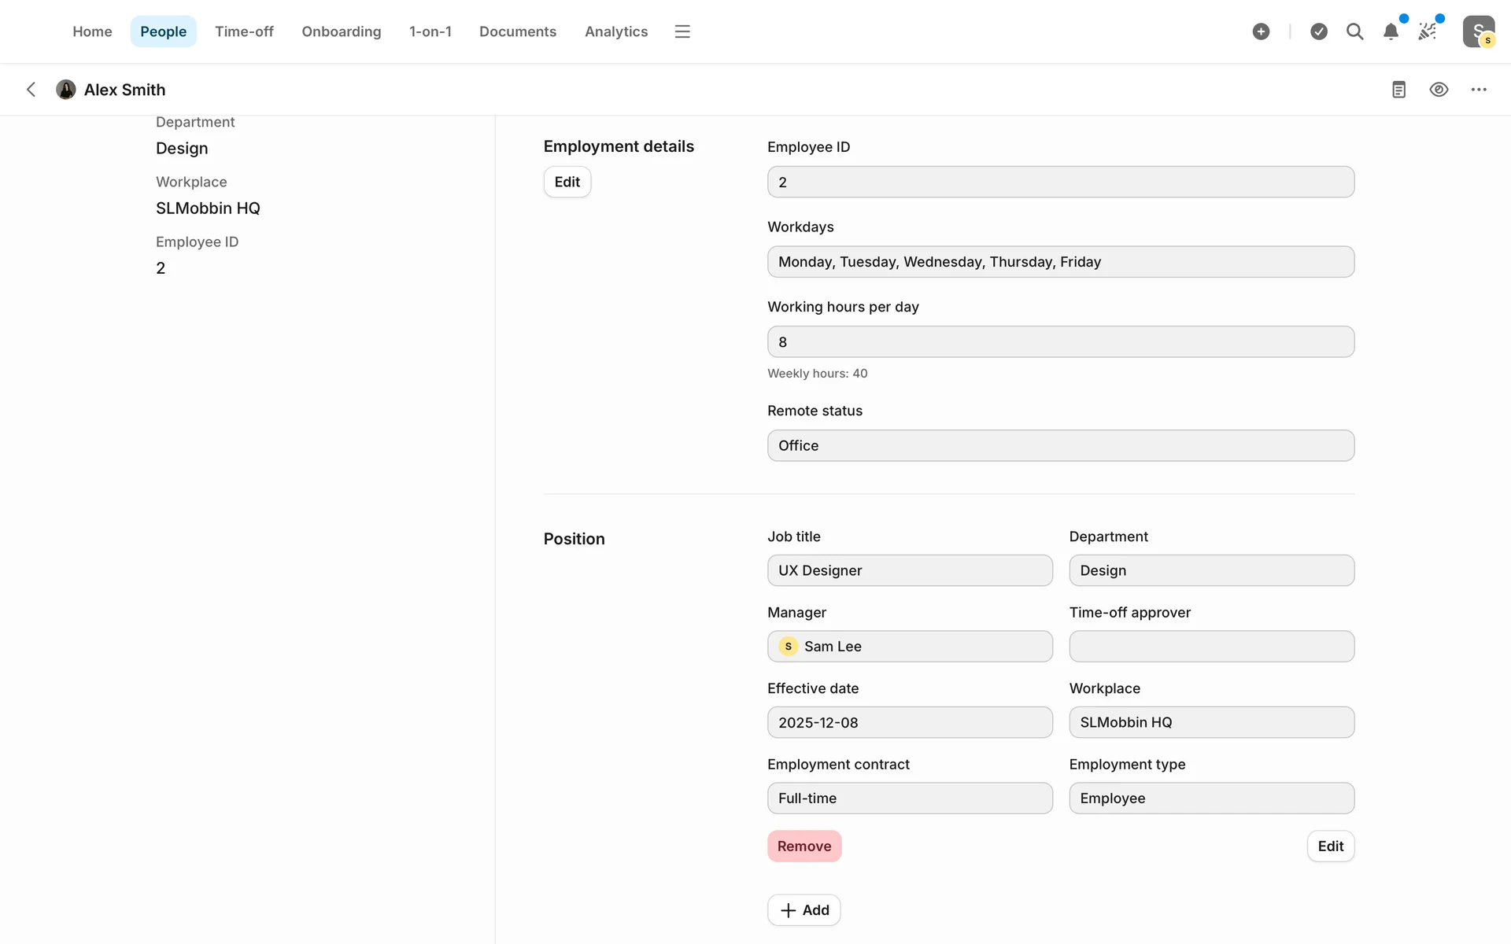Image resolution: width=1511 pixels, height=944 pixels.
Task: Click the celebration confetti icon
Action: [1428, 31]
